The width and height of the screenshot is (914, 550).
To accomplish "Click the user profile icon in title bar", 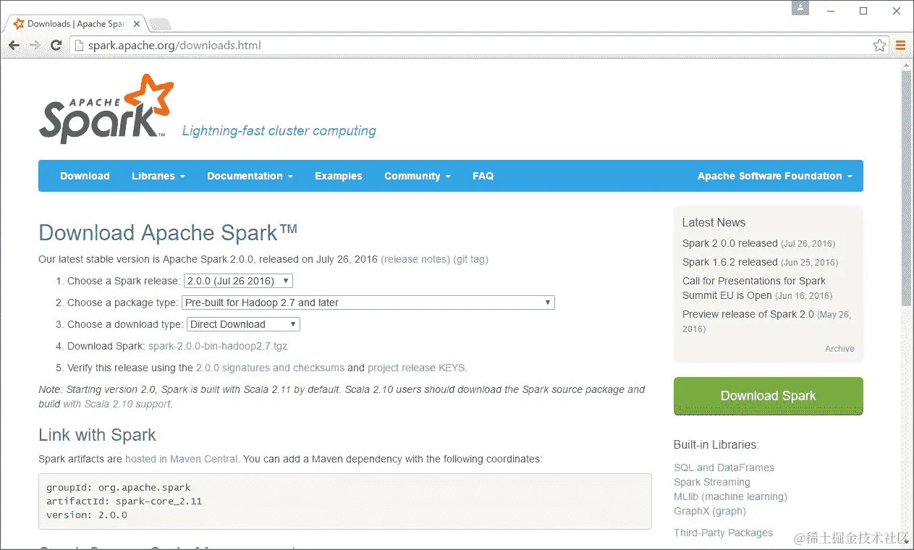I will pyautogui.click(x=800, y=8).
